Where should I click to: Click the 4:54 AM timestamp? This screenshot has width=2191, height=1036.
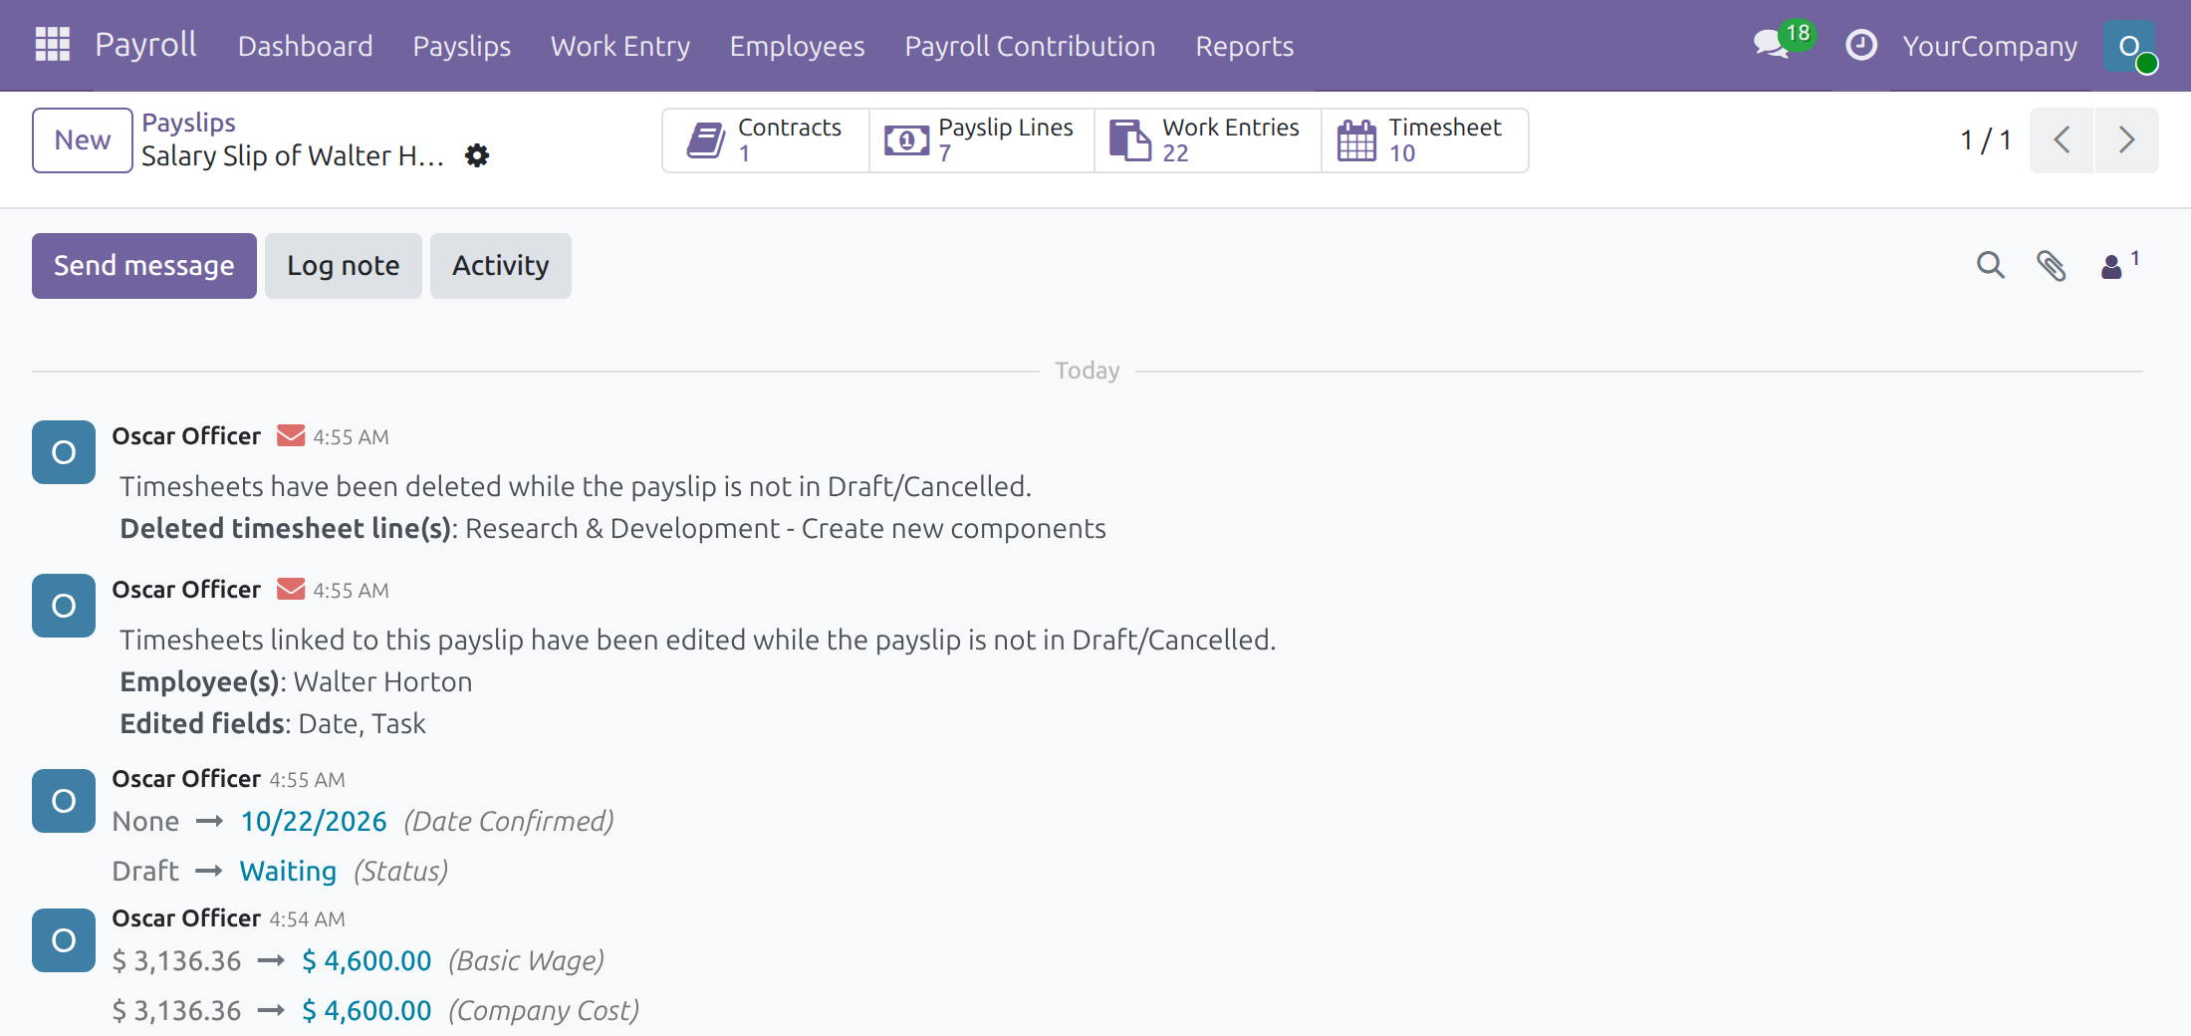[307, 919]
